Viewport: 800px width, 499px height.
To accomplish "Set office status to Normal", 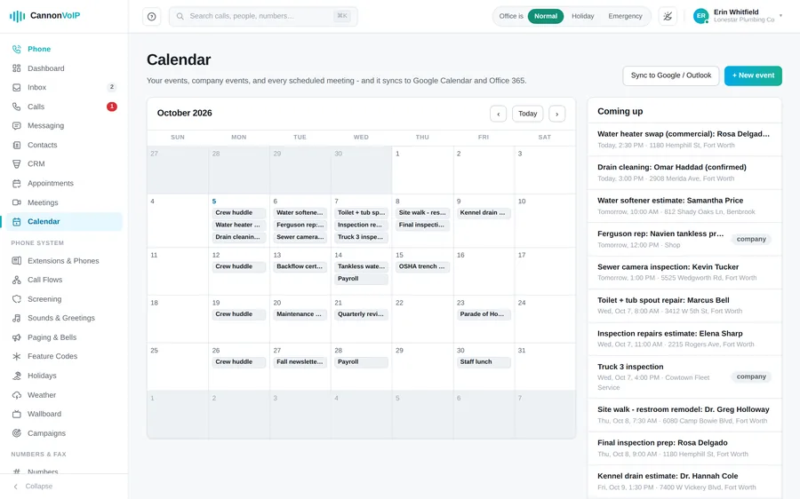I will point(546,16).
